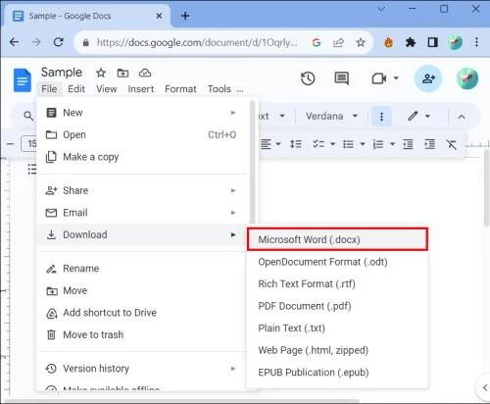Check the cloud save status icon
The height and width of the screenshot is (404, 490).
pyautogui.click(x=145, y=73)
